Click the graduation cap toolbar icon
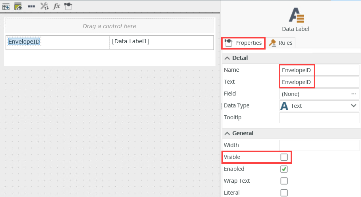 68,6
